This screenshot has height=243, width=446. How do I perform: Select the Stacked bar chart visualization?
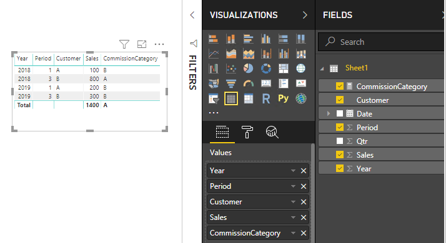tap(214, 39)
